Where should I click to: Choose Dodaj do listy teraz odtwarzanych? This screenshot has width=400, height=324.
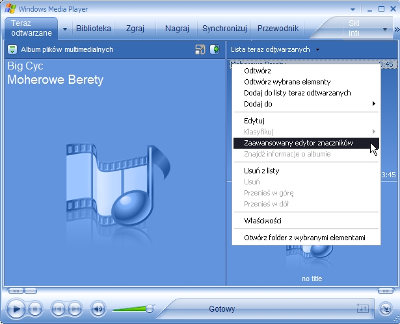[x=306, y=93]
